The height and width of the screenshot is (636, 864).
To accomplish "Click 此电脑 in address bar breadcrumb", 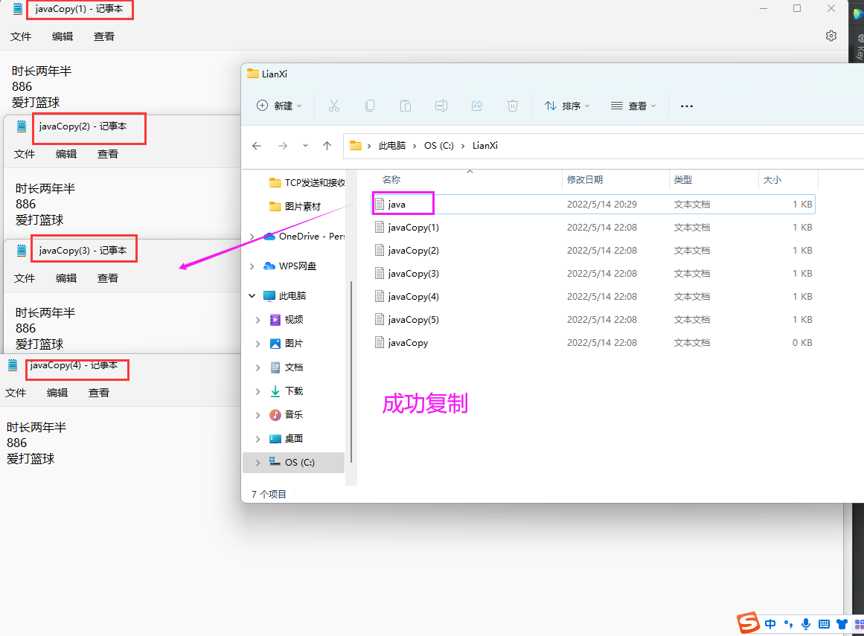I will click(x=391, y=146).
